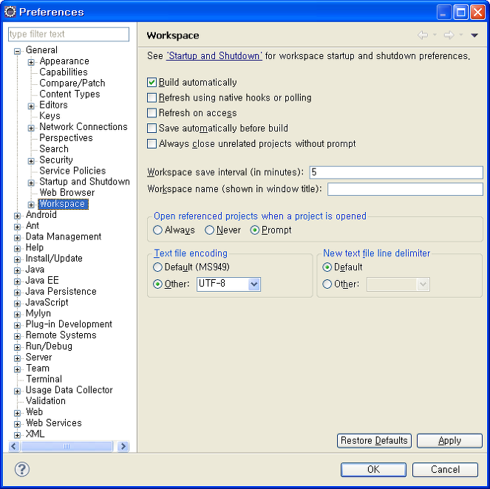Image resolution: width=490 pixels, height=489 pixels.
Task: Click the Cancel button
Action: coord(446,469)
